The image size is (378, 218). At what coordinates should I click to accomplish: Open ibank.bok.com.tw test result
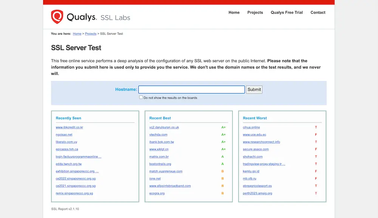click(x=161, y=142)
